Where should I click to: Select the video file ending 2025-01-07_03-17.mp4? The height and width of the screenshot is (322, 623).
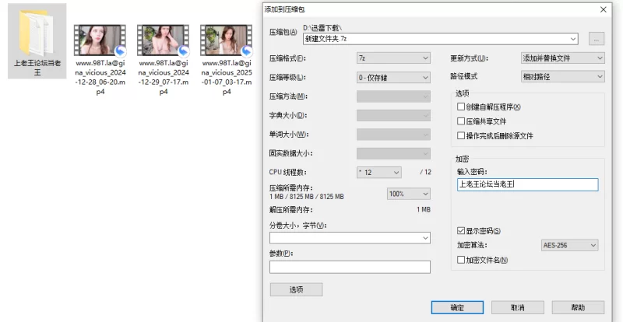pos(226,39)
